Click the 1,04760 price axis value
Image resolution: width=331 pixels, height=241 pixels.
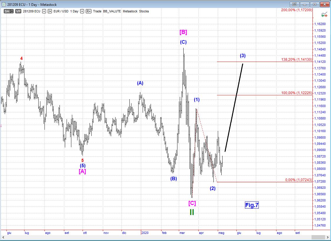coord(320,226)
